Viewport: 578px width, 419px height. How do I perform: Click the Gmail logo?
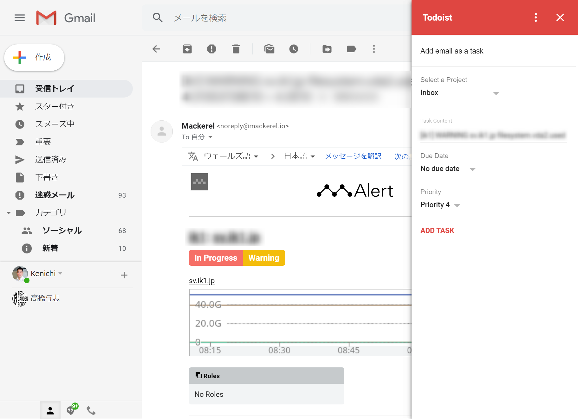66,18
